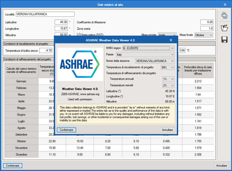Select the Ottobre row header
This screenshot has width=232, height=171.
tap(21, 141)
